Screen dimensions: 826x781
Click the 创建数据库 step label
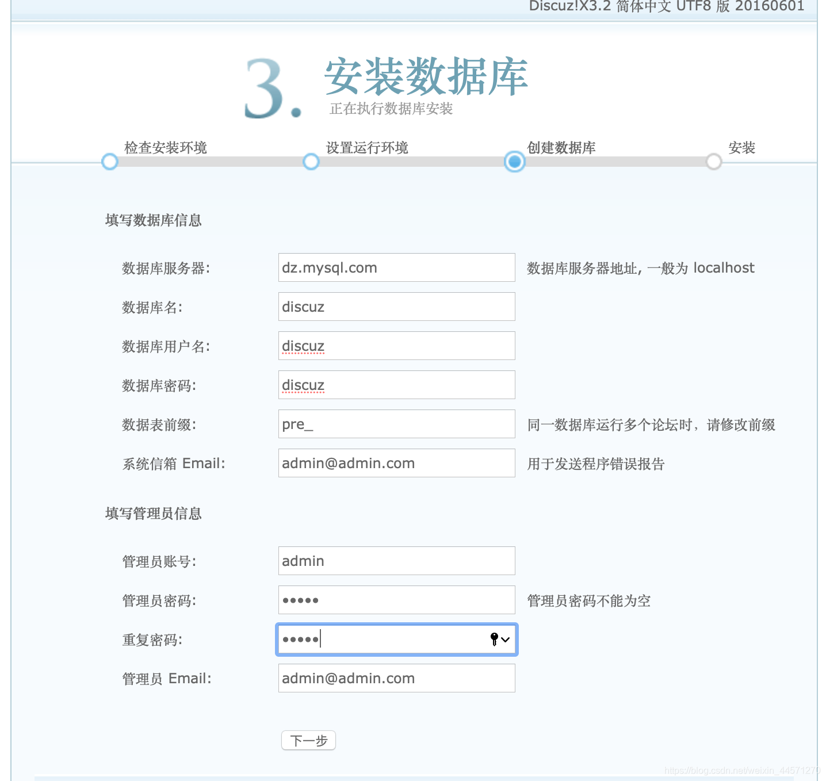[x=561, y=148]
